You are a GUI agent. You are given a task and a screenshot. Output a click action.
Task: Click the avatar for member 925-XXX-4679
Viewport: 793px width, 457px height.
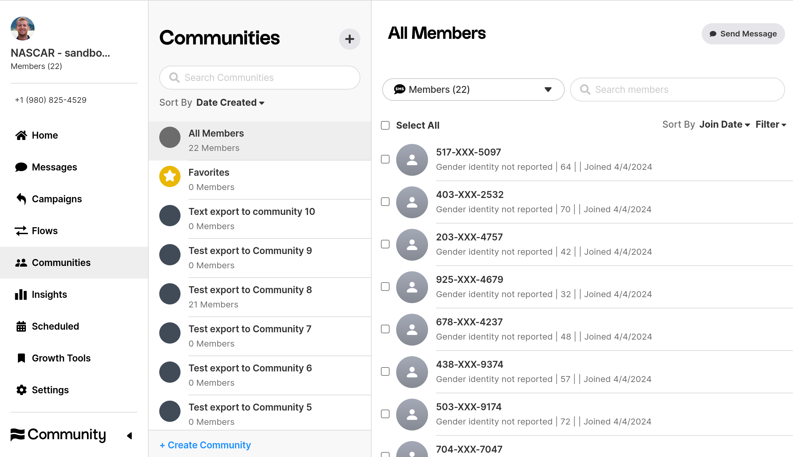coord(412,287)
